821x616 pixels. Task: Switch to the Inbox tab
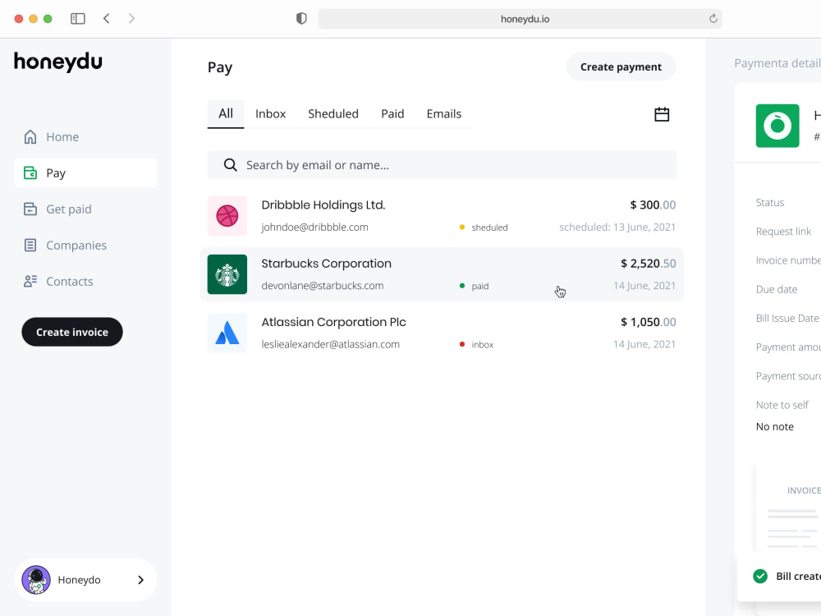pyautogui.click(x=271, y=113)
